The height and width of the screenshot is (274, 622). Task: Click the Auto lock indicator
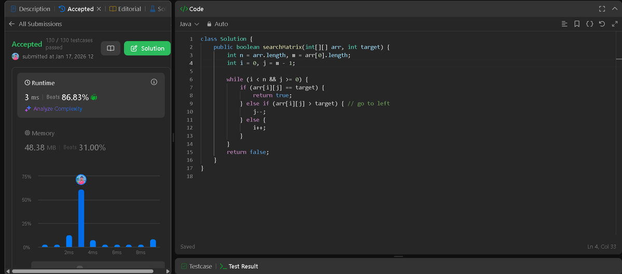[x=217, y=24]
